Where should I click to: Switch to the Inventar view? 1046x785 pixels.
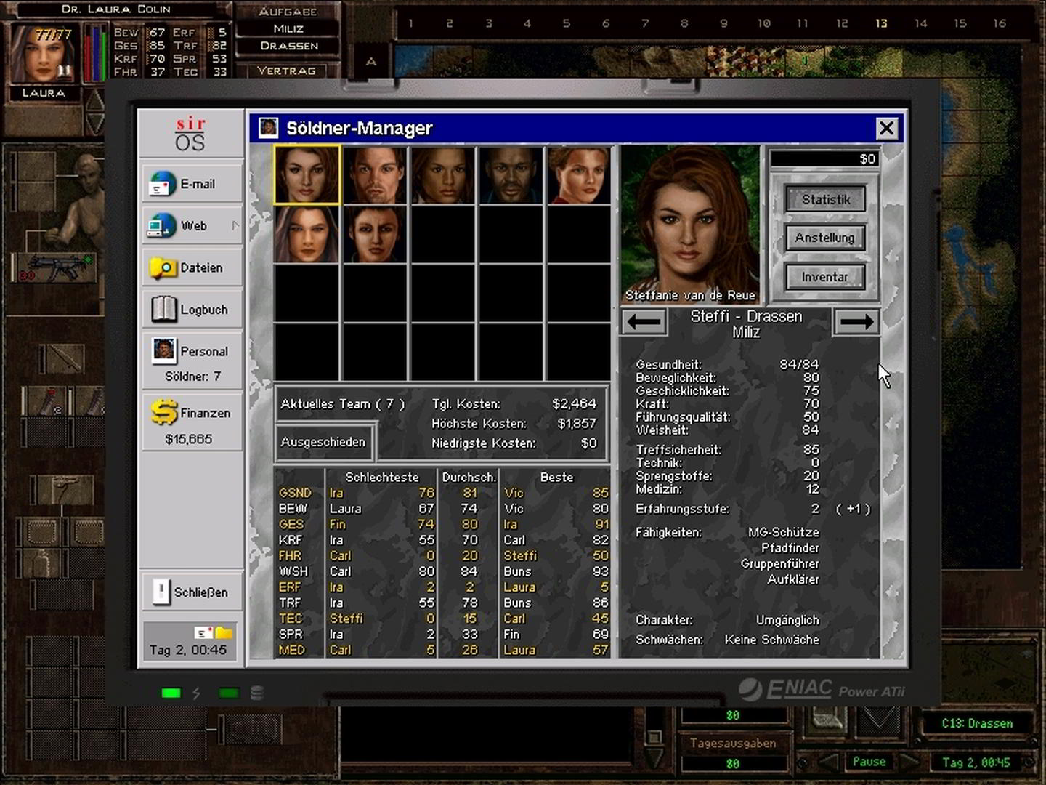tap(825, 277)
